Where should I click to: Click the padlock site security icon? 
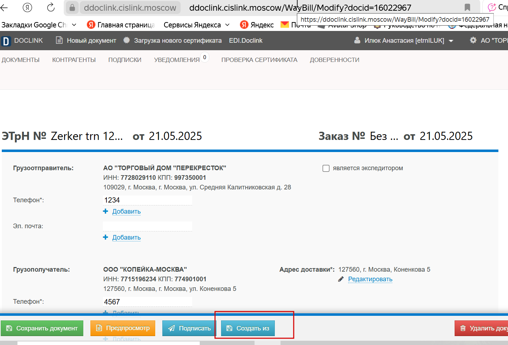point(72,7)
